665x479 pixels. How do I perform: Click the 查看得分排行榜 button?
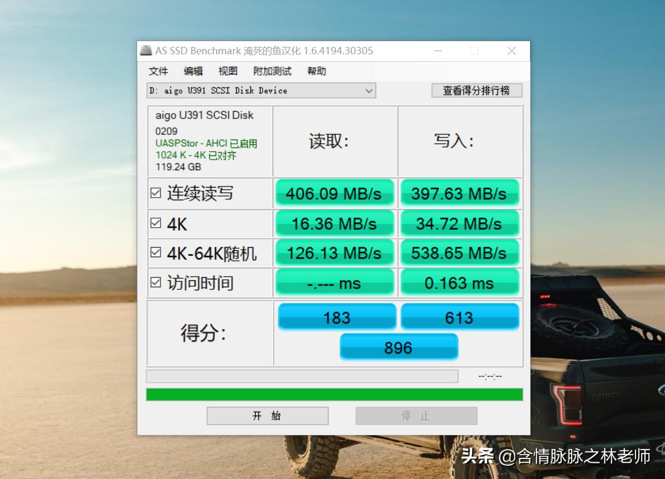click(x=476, y=90)
